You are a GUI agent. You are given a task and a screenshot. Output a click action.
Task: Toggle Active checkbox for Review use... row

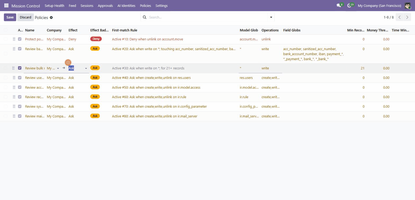(x=20, y=78)
